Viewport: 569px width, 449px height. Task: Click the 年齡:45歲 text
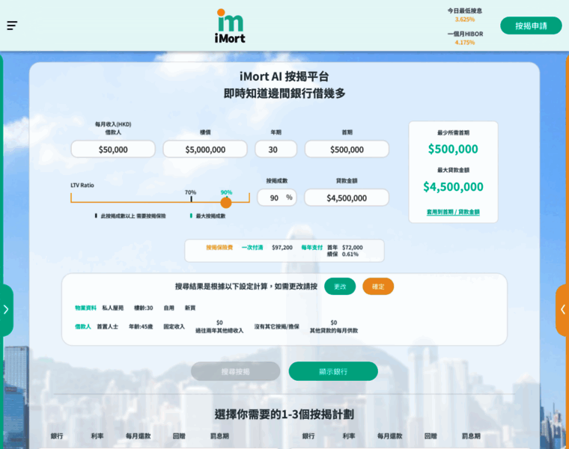click(x=141, y=327)
